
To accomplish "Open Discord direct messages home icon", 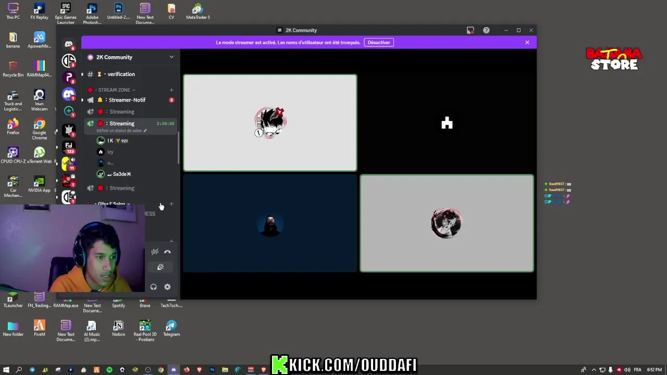I will click(x=69, y=44).
